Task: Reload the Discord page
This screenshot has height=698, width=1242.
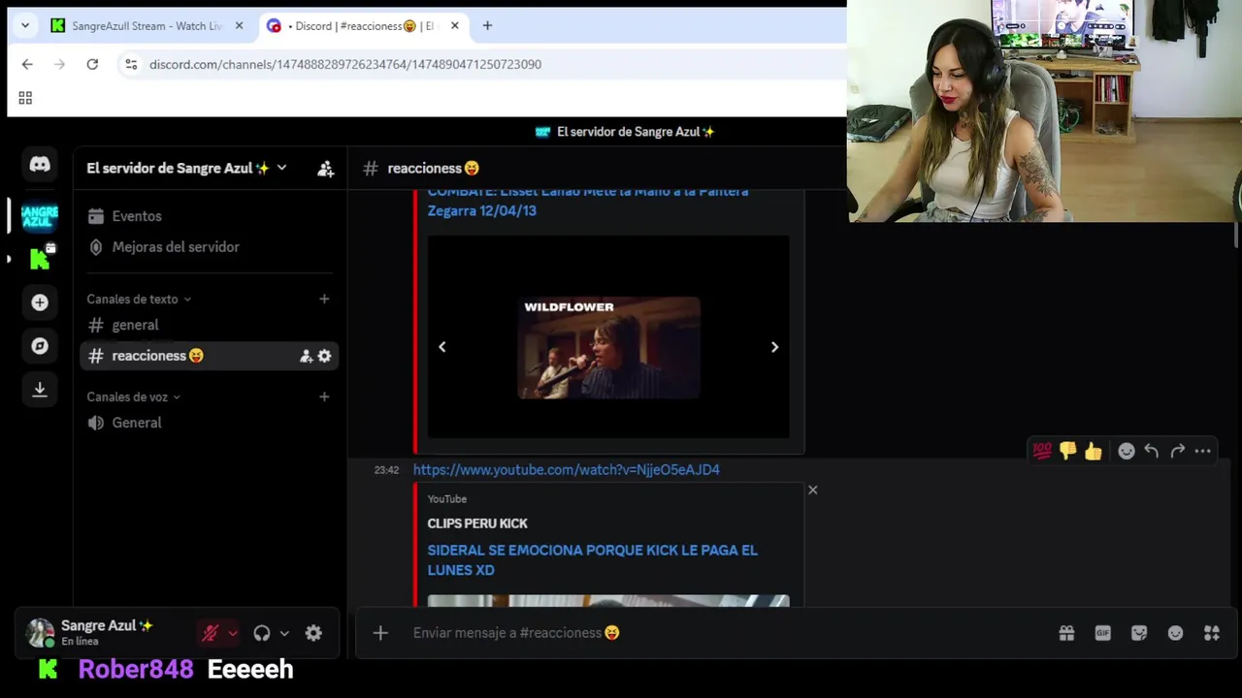Action: (92, 64)
